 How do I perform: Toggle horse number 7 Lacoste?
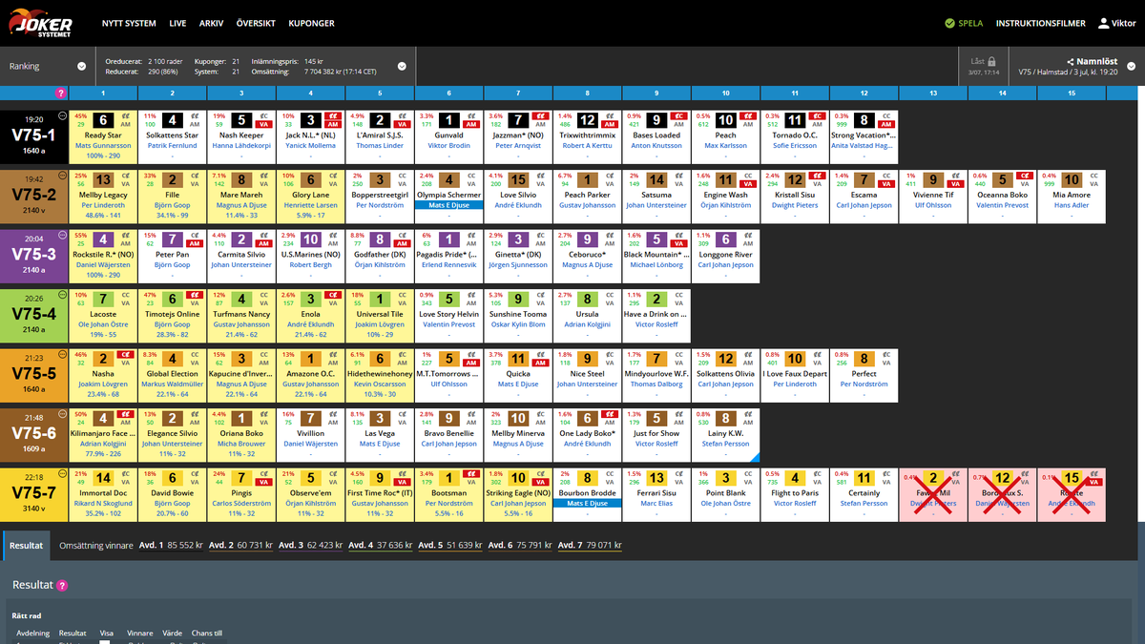click(x=104, y=299)
